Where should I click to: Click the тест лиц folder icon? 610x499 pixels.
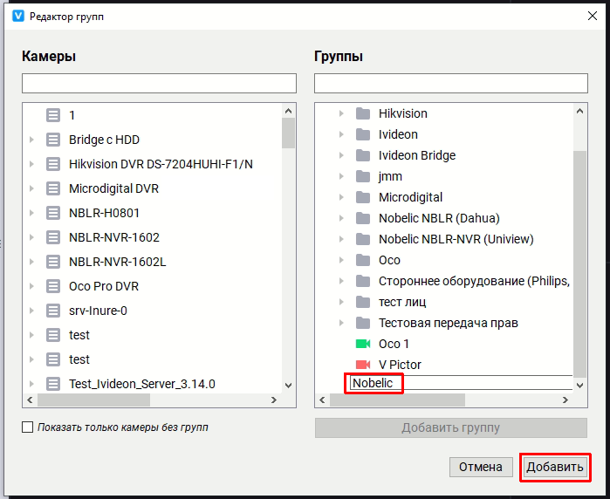click(x=363, y=302)
